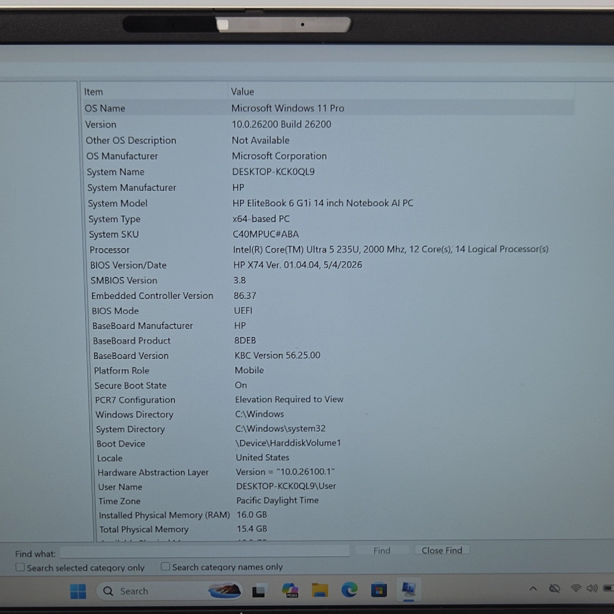Select the "User Name" item

pyautogui.click(x=120, y=487)
